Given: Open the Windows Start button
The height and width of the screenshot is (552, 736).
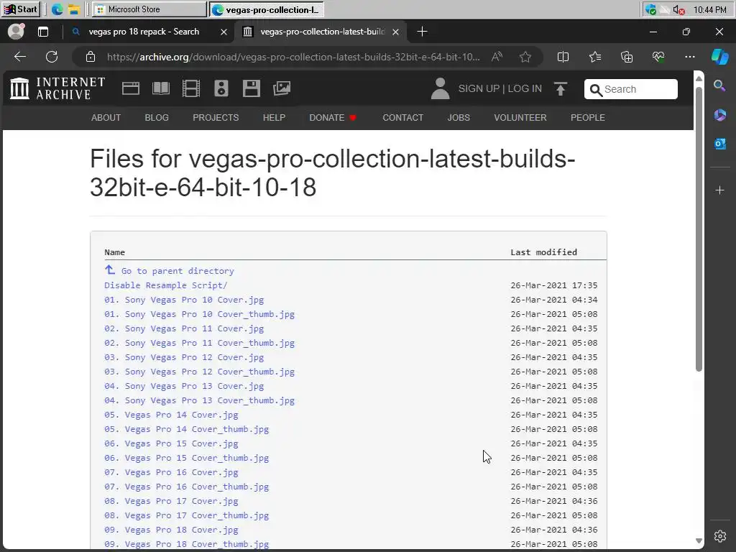Looking at the screenshot, I should click(20, 9).
